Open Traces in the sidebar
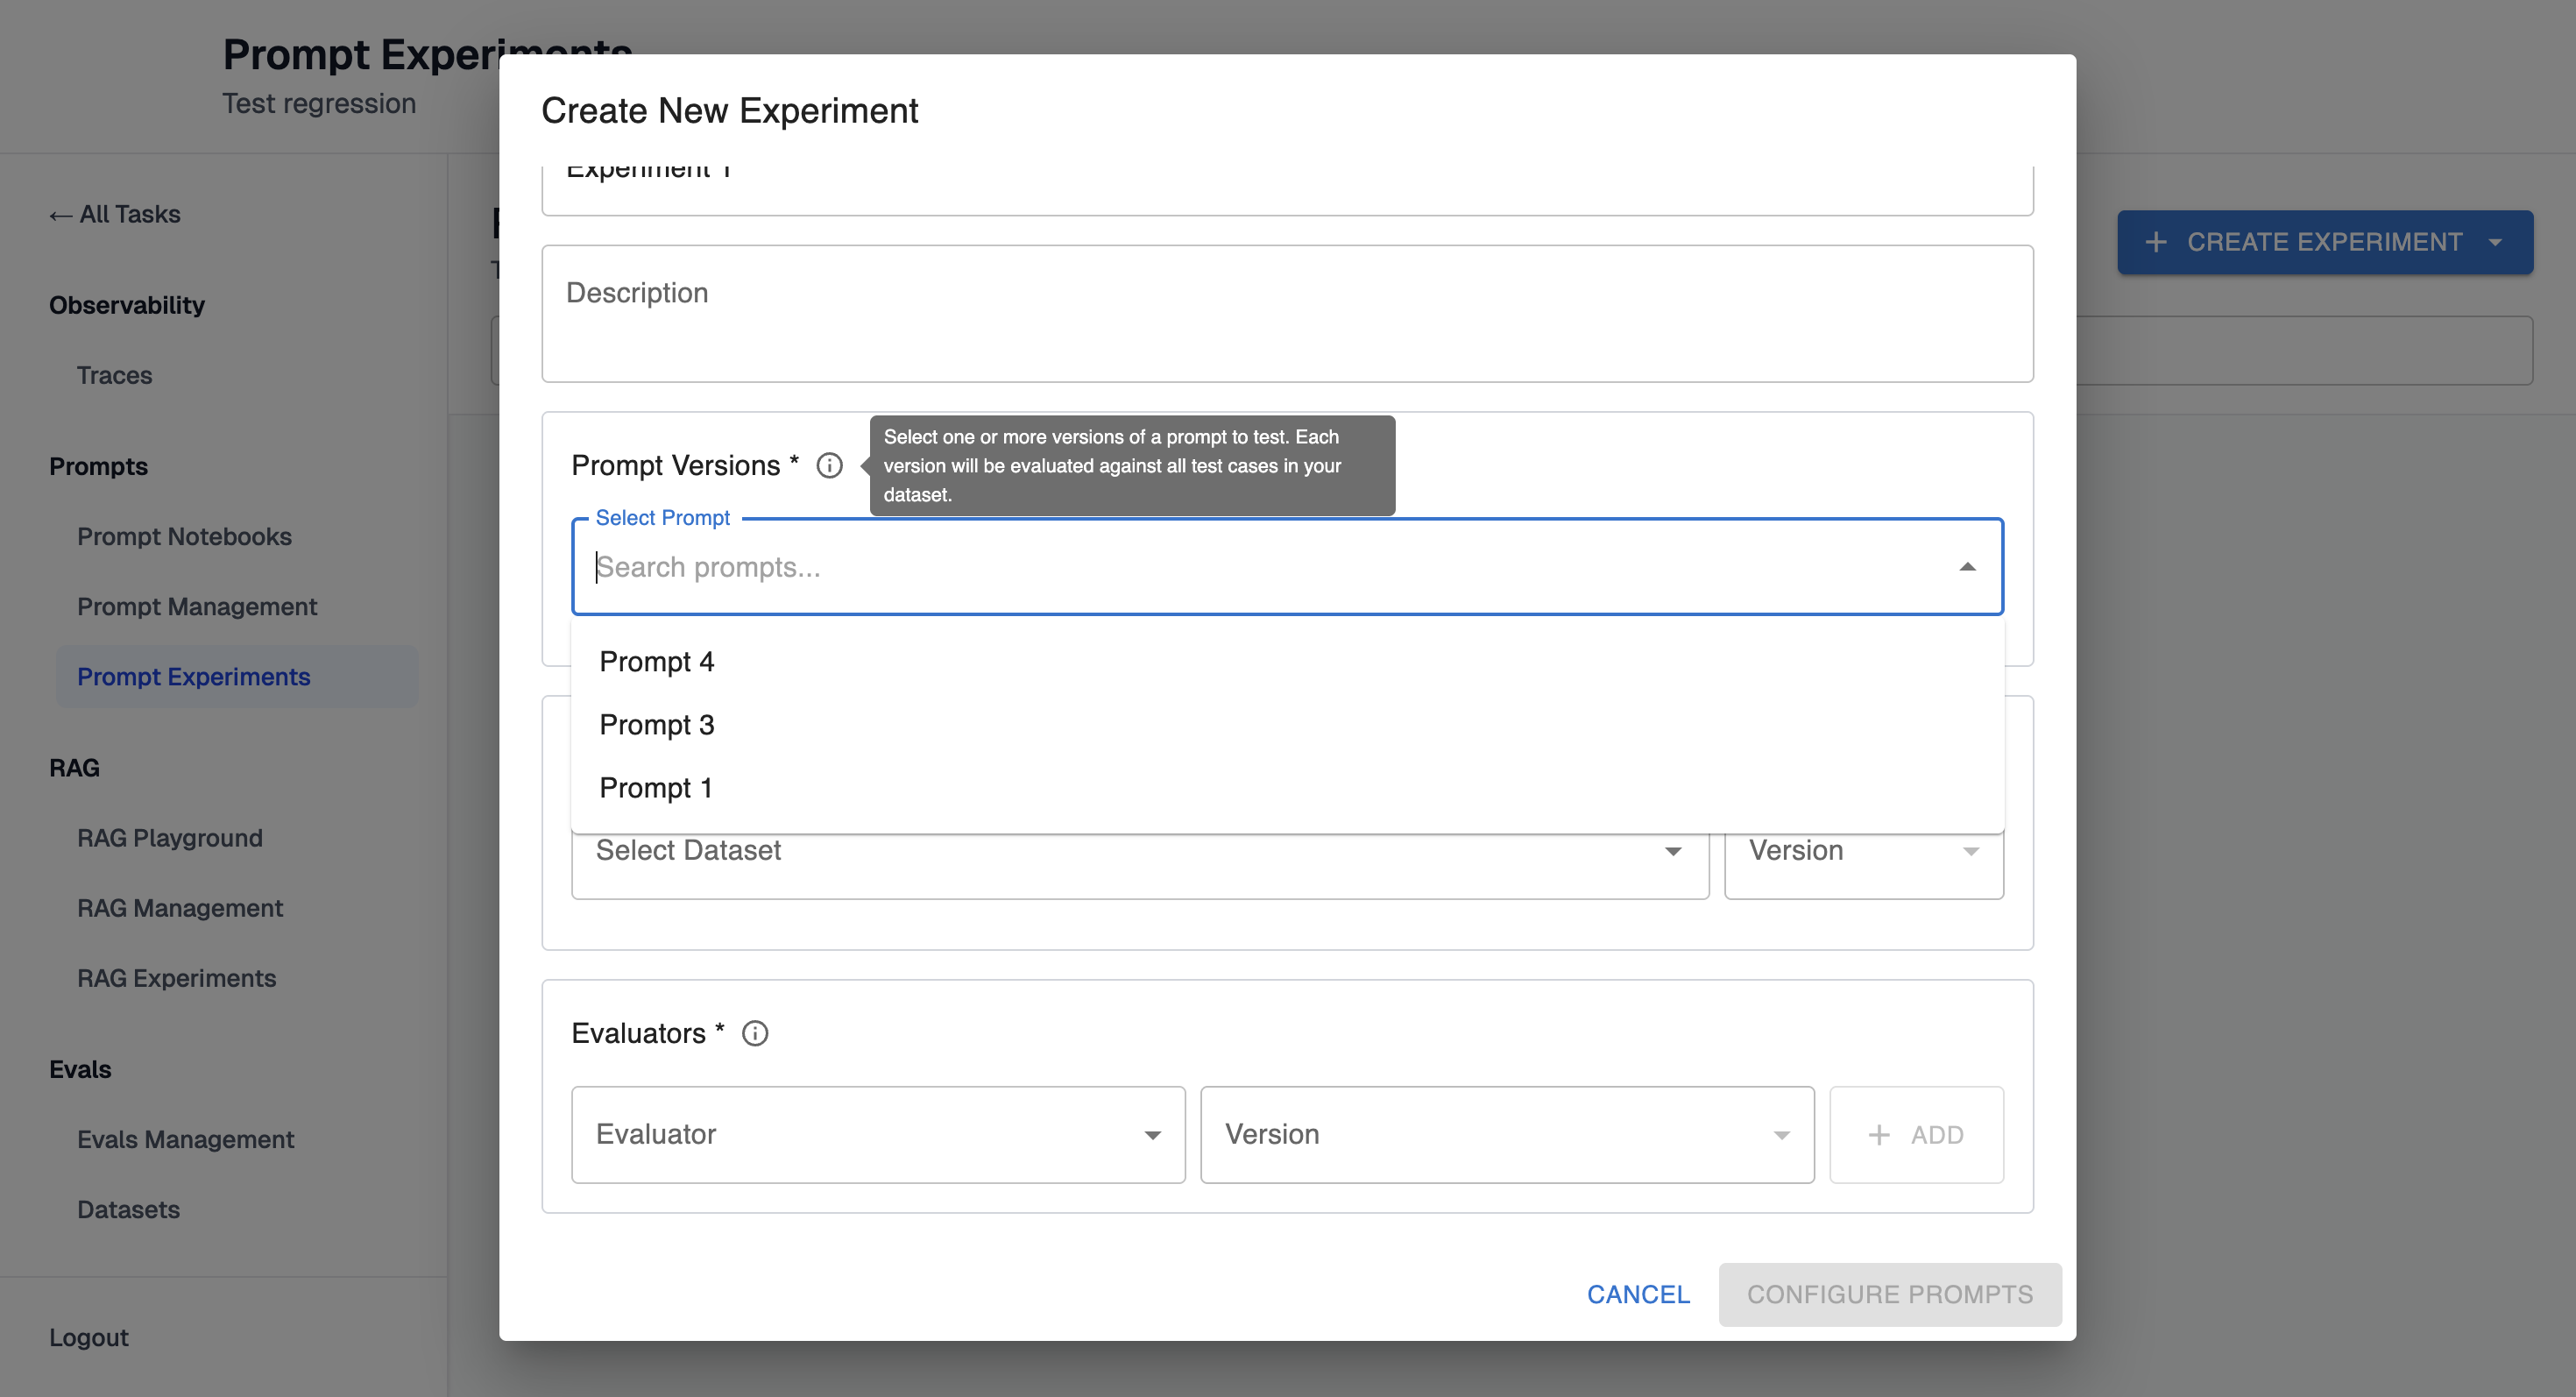 pyautogui.click(x=114, y=375)
